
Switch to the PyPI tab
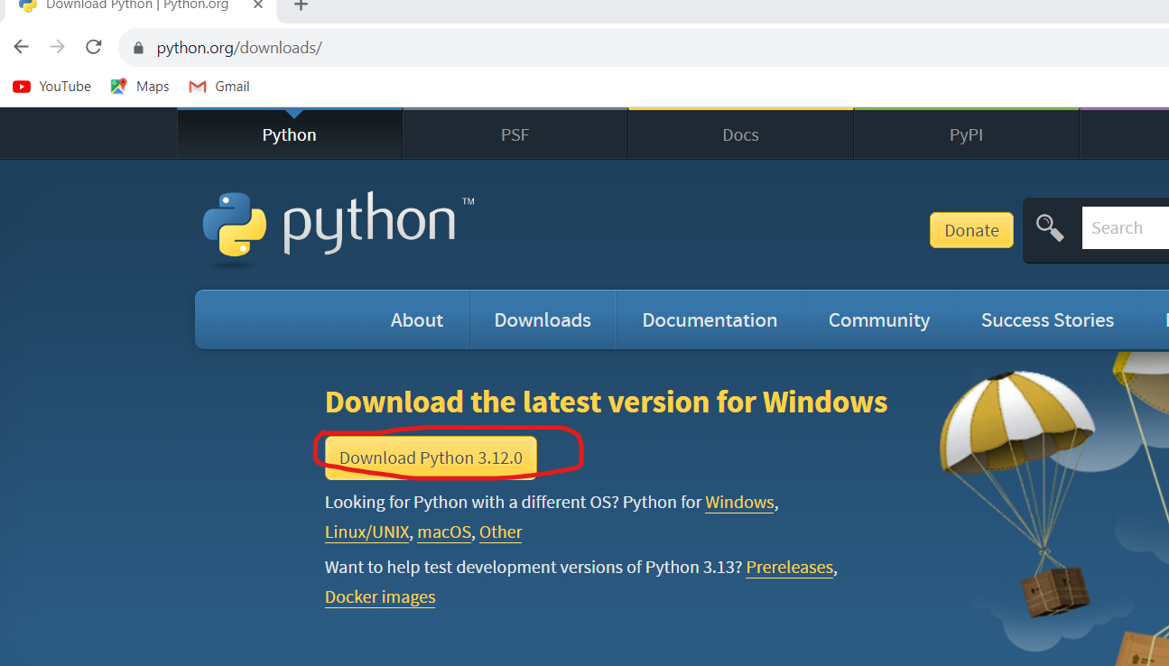pyautogui.click(x=967, y=135)
